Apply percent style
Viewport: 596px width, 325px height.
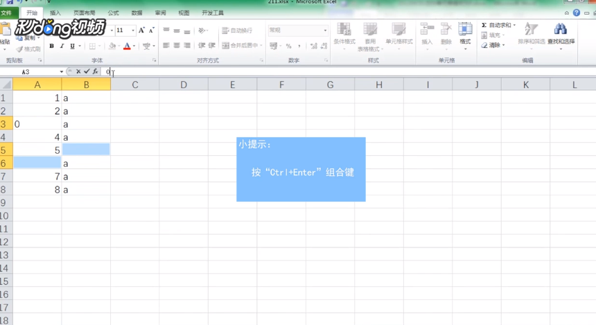[289, 46]
